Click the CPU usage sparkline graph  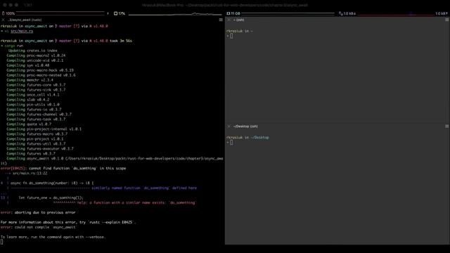tap(175, 14)
